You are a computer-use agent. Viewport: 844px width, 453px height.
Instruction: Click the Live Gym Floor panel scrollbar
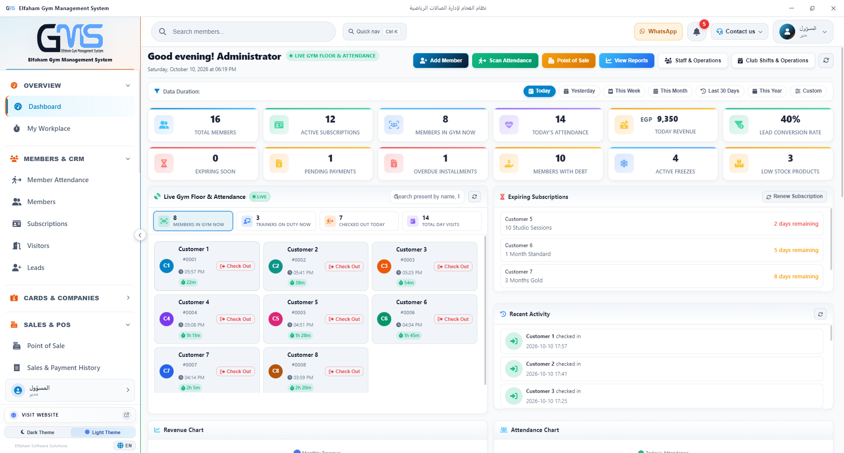tap(485, 310)
